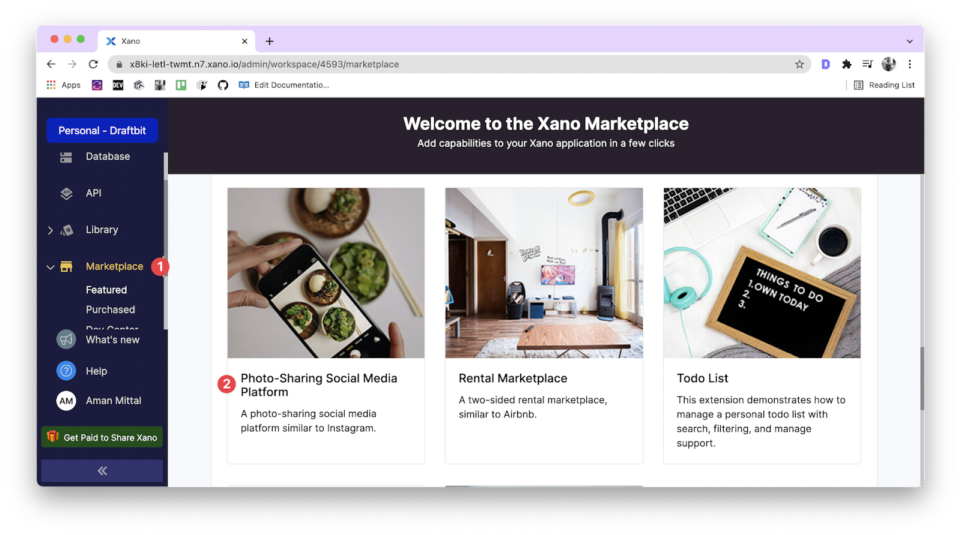Click the browser address bar URL
The width and height of the screenshot is (961, 535).
(264, 64)
